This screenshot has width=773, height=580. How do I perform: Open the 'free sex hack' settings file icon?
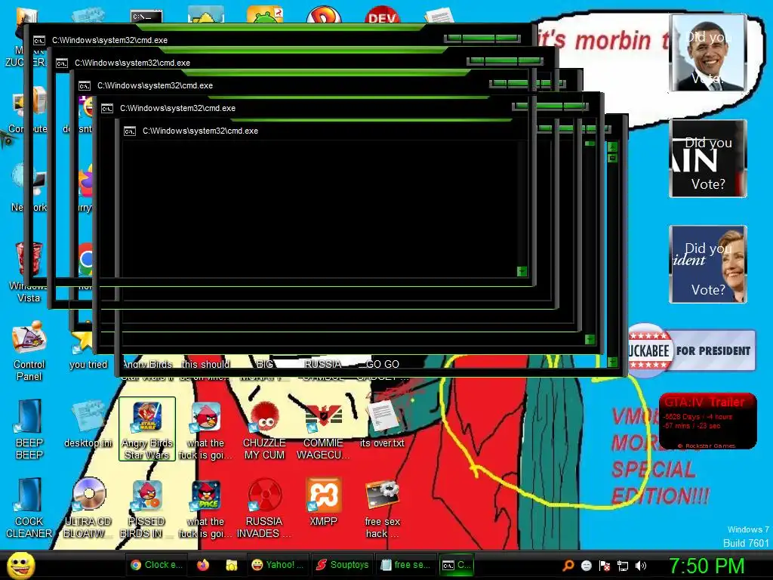(x=382, y=508)
